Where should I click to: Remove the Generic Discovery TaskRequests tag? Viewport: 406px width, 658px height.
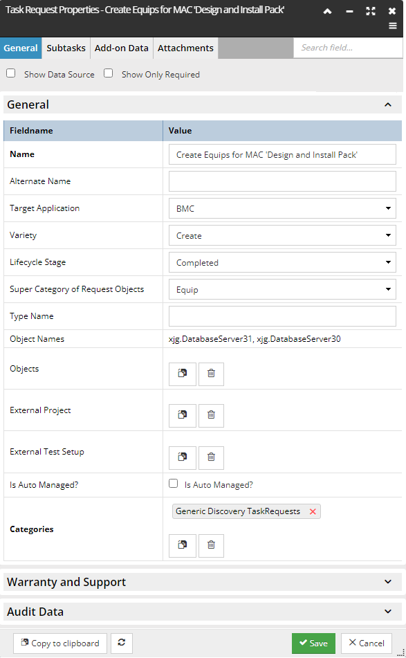tap(313, 511)
